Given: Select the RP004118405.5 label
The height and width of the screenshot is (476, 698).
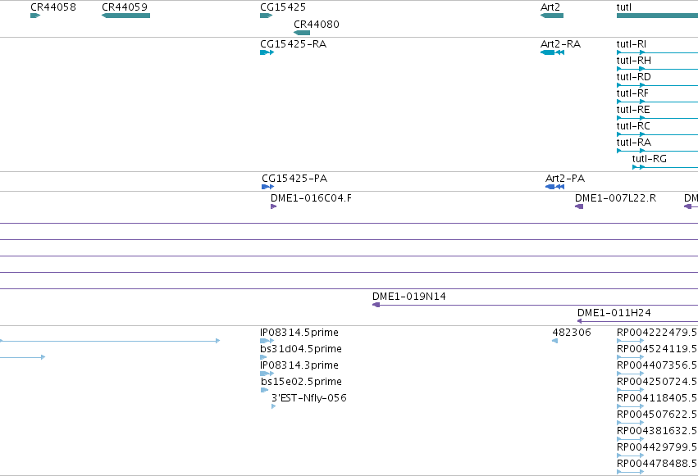Looking at the screenshot, I should coord(657,398).
